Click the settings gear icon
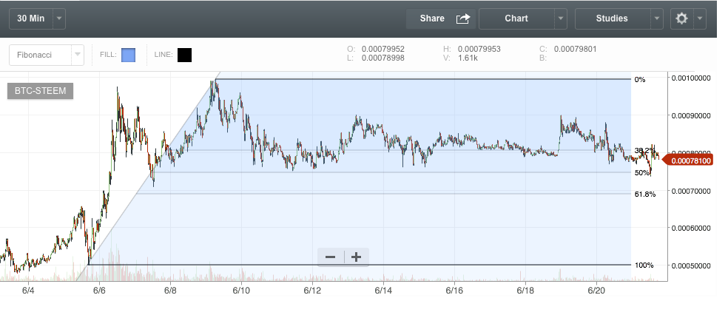 (681, 18)
